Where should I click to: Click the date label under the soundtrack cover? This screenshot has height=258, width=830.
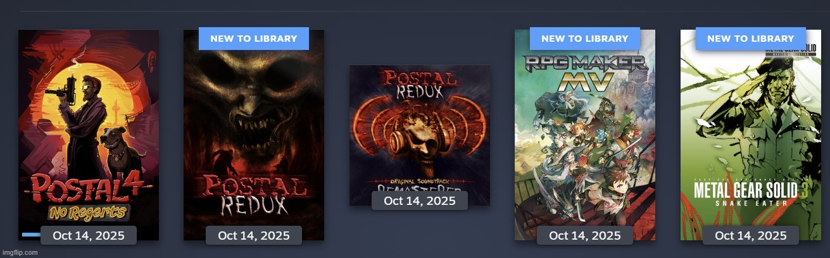tap(420, 200)
